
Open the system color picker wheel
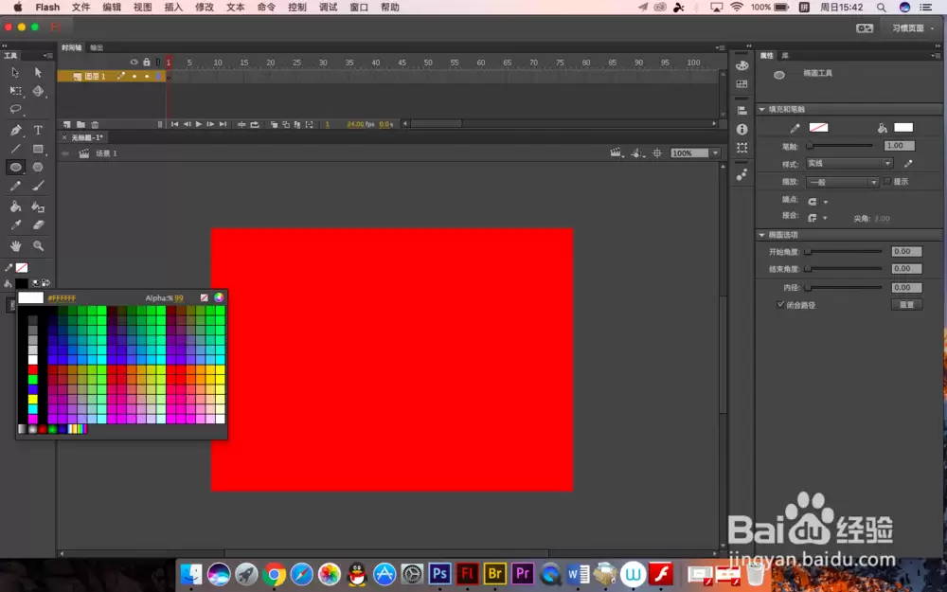tap(219, 297)
